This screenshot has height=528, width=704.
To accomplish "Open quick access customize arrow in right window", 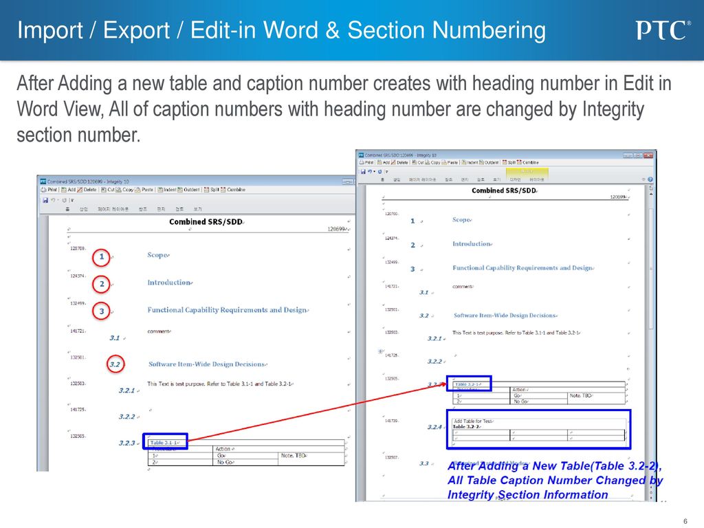I will (x=386, y=171).
